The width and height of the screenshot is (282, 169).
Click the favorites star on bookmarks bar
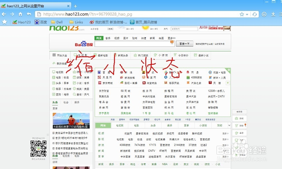(x=5, y=22)
